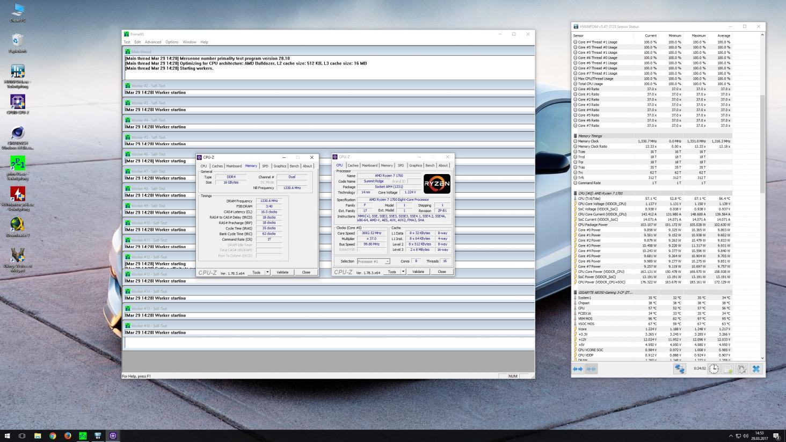Select the CPU Package Power sensor row

652,224
